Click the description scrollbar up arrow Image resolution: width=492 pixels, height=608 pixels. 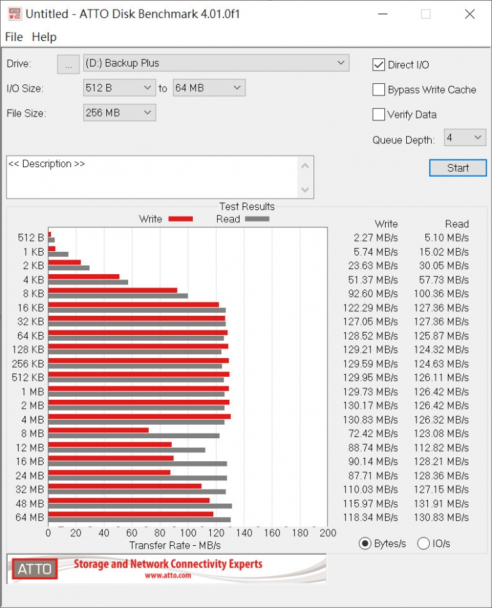tap(305, 166)
